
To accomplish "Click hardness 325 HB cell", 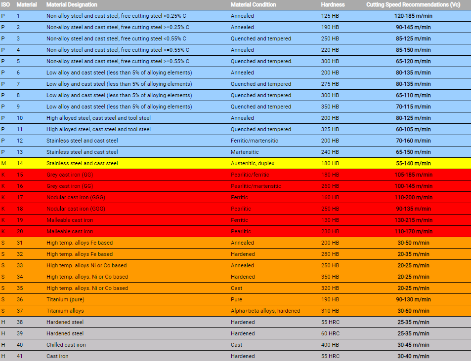I will [330, 129].
